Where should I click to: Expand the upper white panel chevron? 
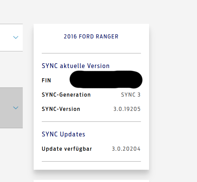point(16,37)
